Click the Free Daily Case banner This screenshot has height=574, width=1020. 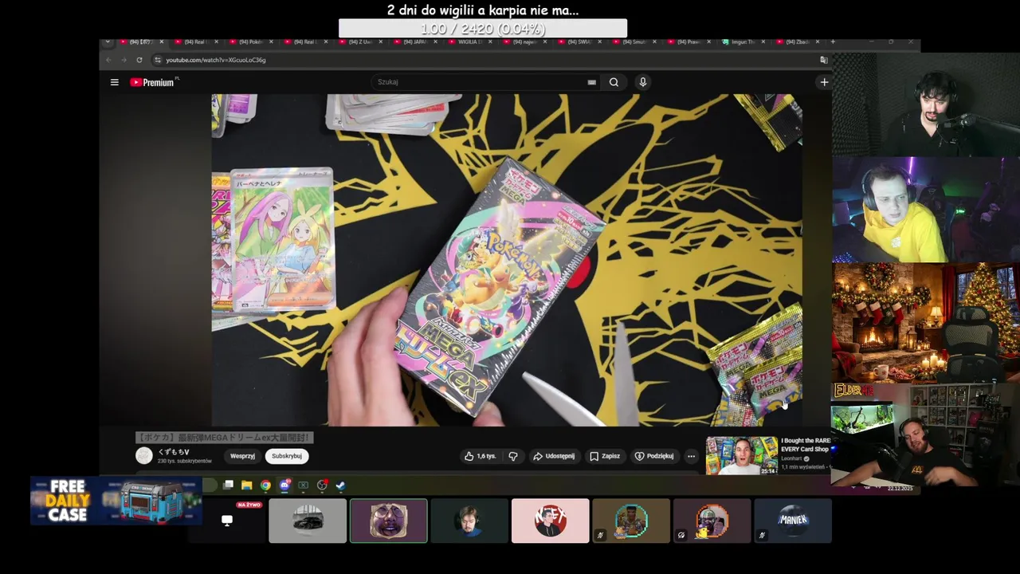[x=116, y=501]
